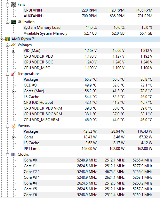The image size is (160, 198).
Task: Click the 14.0 % memory load value
Action: point(91,28)
